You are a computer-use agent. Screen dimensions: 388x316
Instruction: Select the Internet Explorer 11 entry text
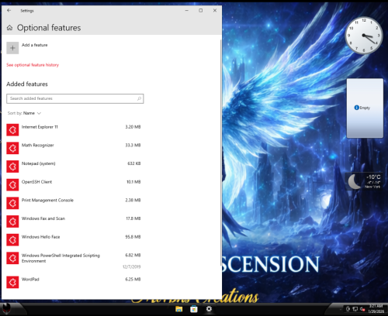pos(40,127)
